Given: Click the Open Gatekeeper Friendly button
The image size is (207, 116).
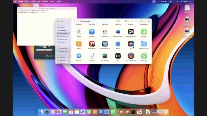Looking at the screenshot, I should (44, 50).
